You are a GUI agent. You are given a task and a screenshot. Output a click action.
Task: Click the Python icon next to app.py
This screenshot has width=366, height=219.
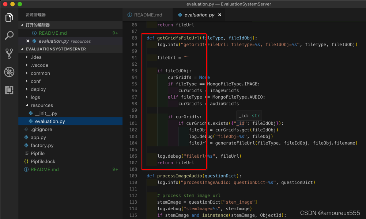(x=26, y=138)
